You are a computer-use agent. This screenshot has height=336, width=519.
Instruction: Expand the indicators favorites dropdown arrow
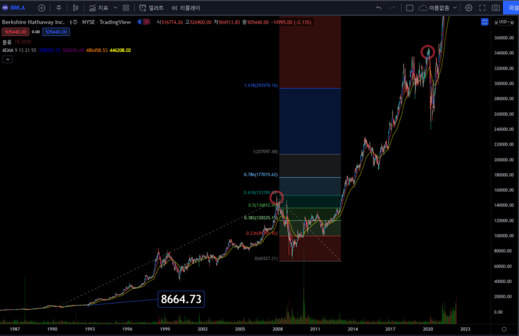[x=115, y=8]
